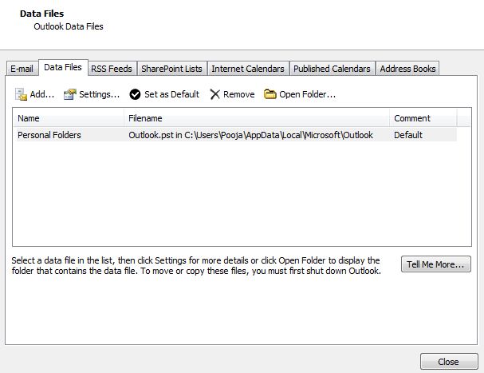This screenshot has width=484, height=373.
Task: Click the Set as Default checkmark icon
Action: [x=135, y=94]
